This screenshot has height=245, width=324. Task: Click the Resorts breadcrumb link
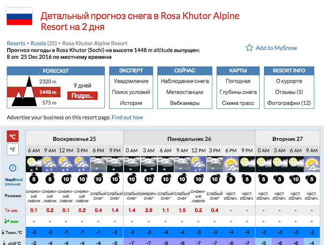pyautogui.click(x=16, y=44)
